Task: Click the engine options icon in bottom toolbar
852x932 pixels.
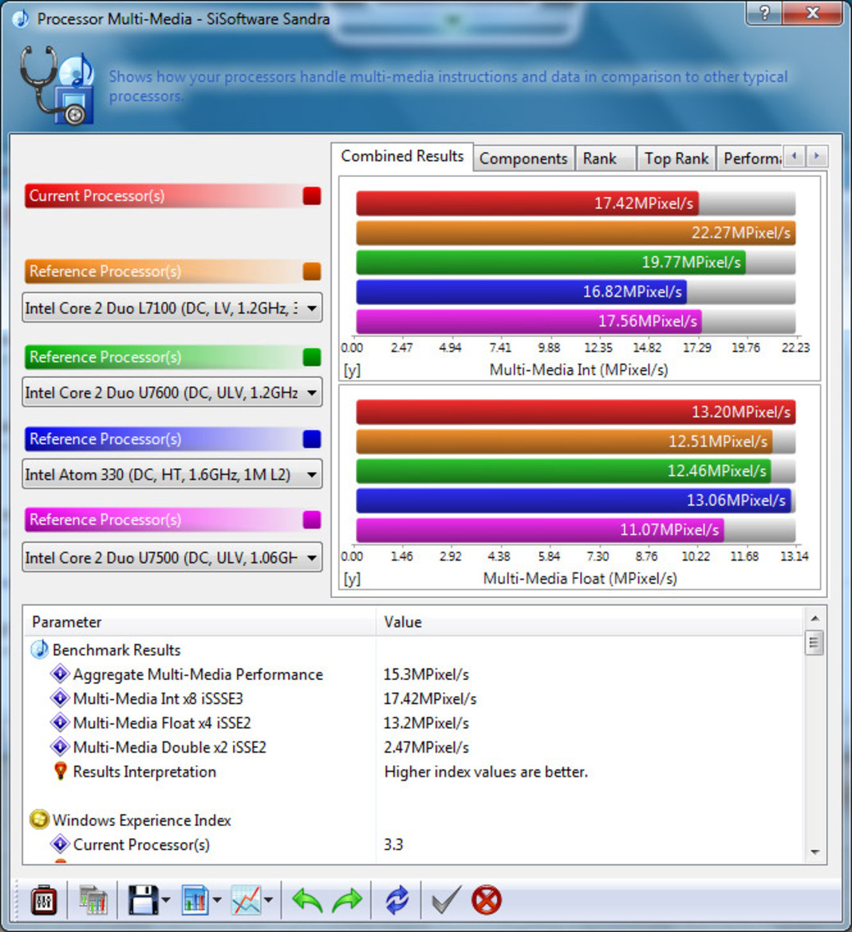Action: pos(43,900)
